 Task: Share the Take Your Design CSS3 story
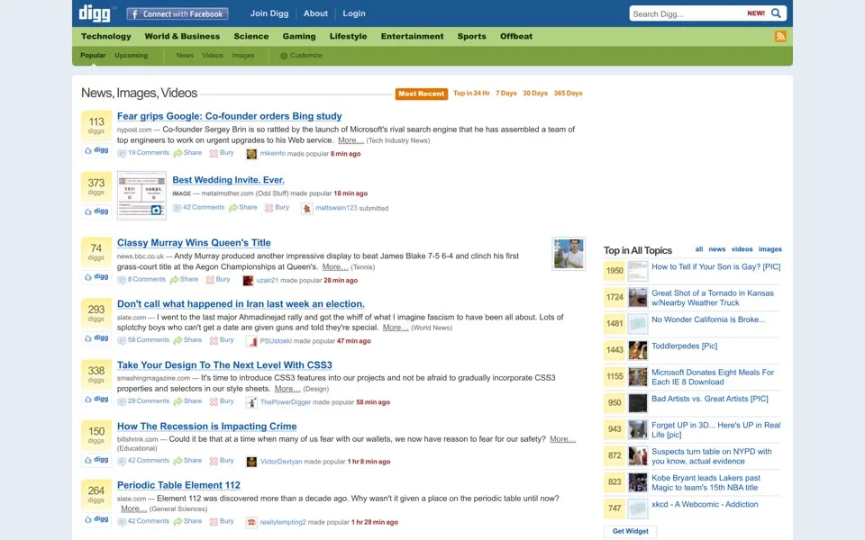click(x=187, y=401)
